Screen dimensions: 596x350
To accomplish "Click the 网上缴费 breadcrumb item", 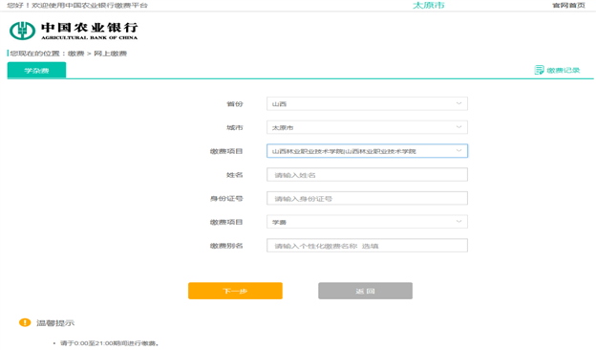I will tap(110, 54).
